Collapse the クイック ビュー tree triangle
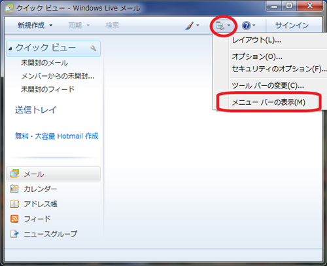 (10, 48)
